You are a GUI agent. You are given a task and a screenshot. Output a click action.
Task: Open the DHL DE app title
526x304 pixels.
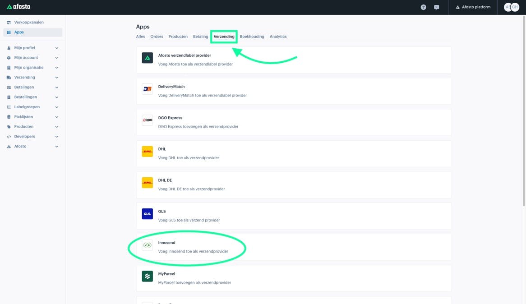click(x=165, y=180)
